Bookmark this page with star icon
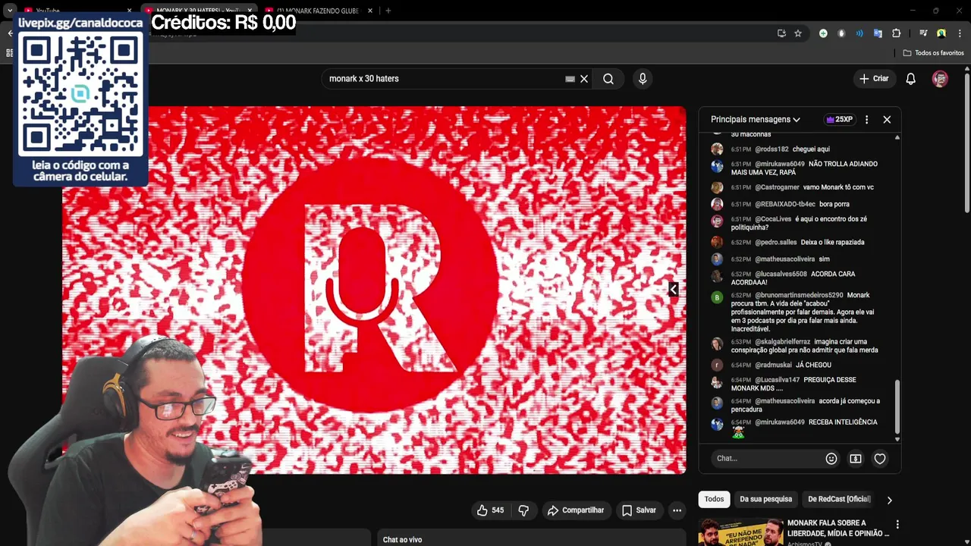The image size is (971, 546). (798, 33)
